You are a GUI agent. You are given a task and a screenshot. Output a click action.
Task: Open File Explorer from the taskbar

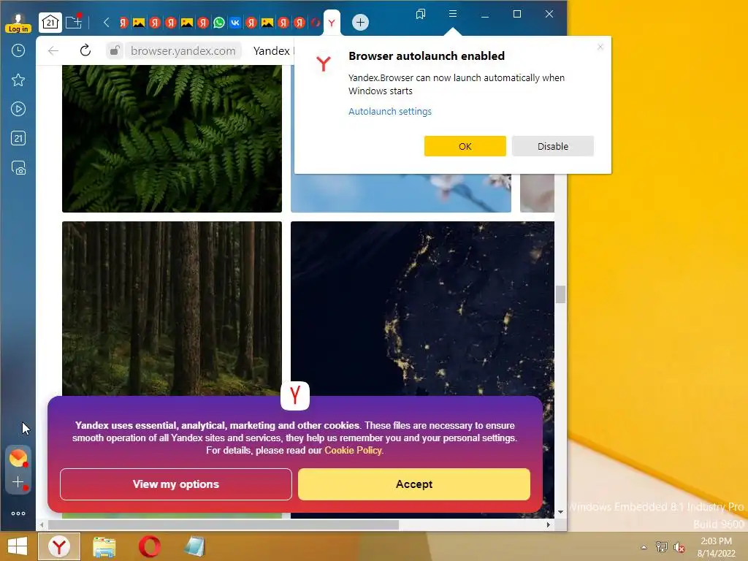[x=104, y=546]
